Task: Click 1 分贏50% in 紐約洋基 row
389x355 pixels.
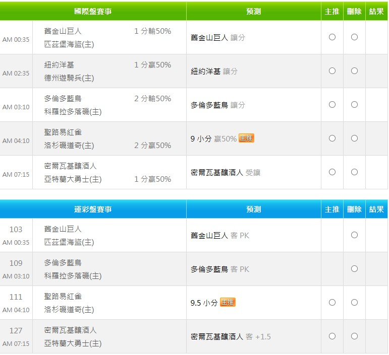Action: point(152,65)
